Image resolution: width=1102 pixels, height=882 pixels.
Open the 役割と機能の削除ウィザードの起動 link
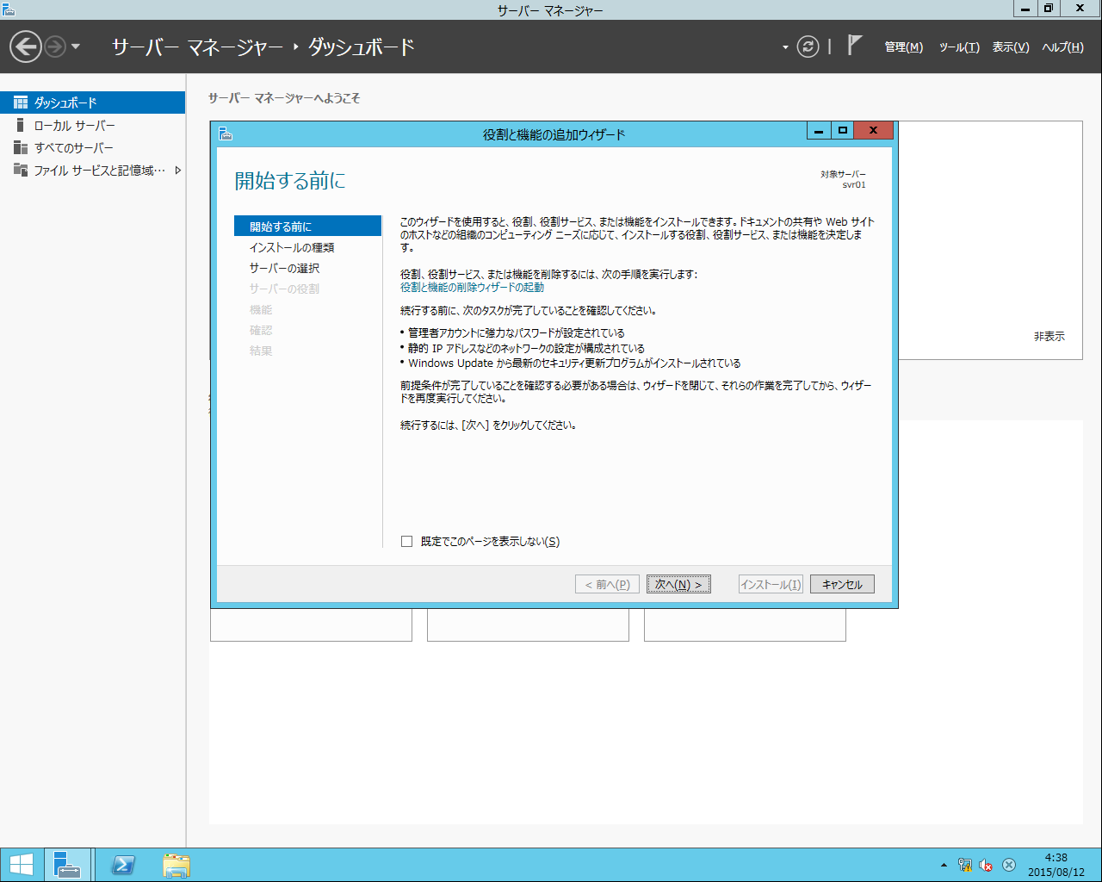(x=472, y=288)
